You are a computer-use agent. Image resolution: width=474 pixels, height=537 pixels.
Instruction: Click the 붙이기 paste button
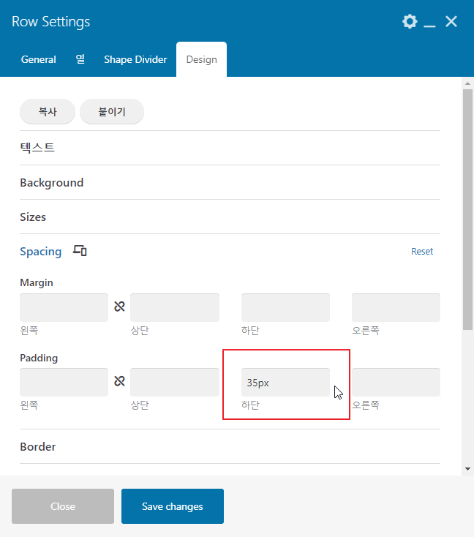coord(112,112)
